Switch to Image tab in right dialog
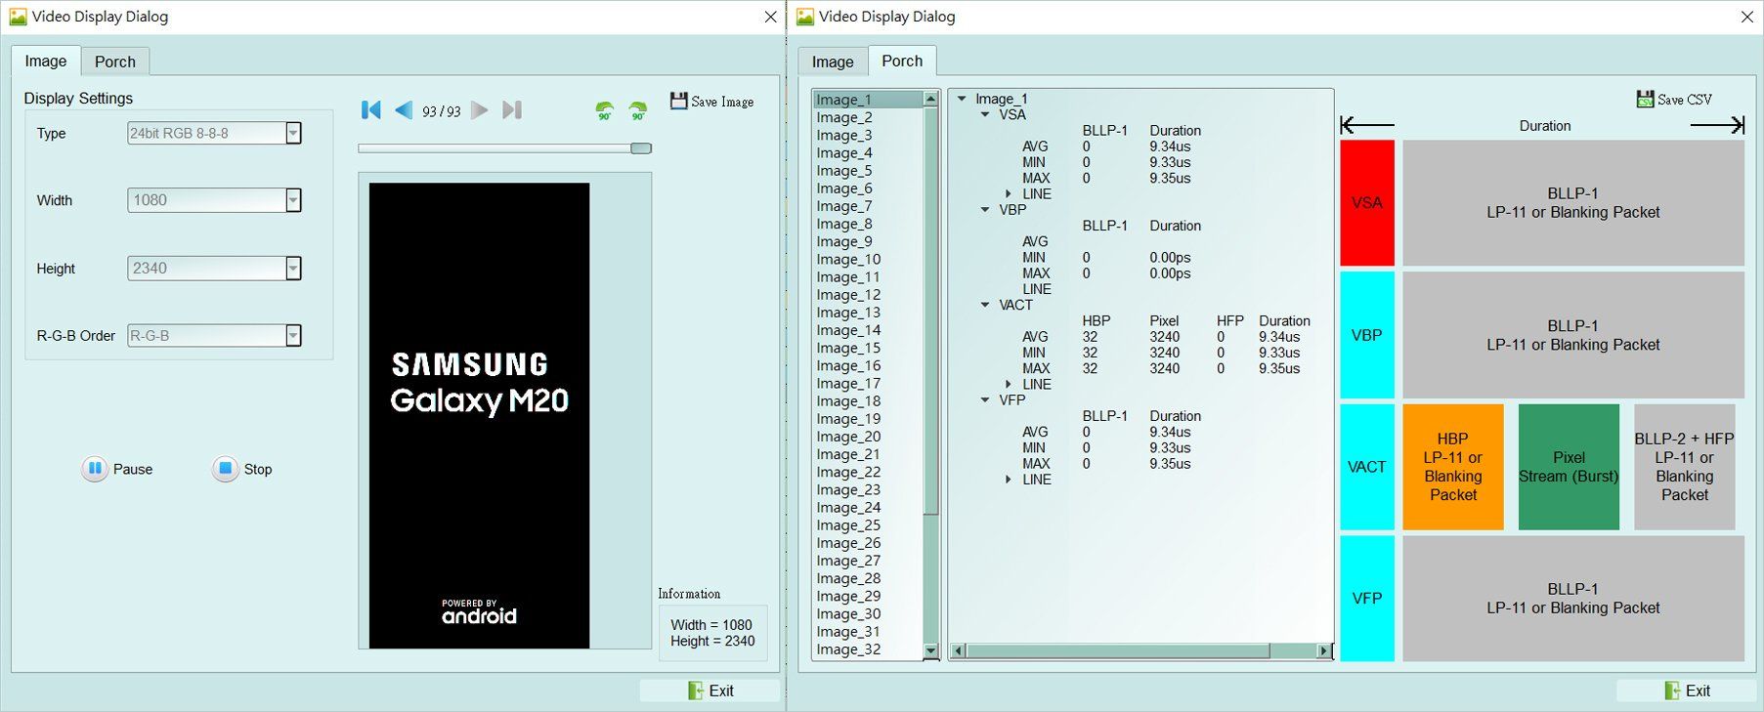Image resolution: width=1764 pixels, height=712 pixels. click(x=833, y=62)
